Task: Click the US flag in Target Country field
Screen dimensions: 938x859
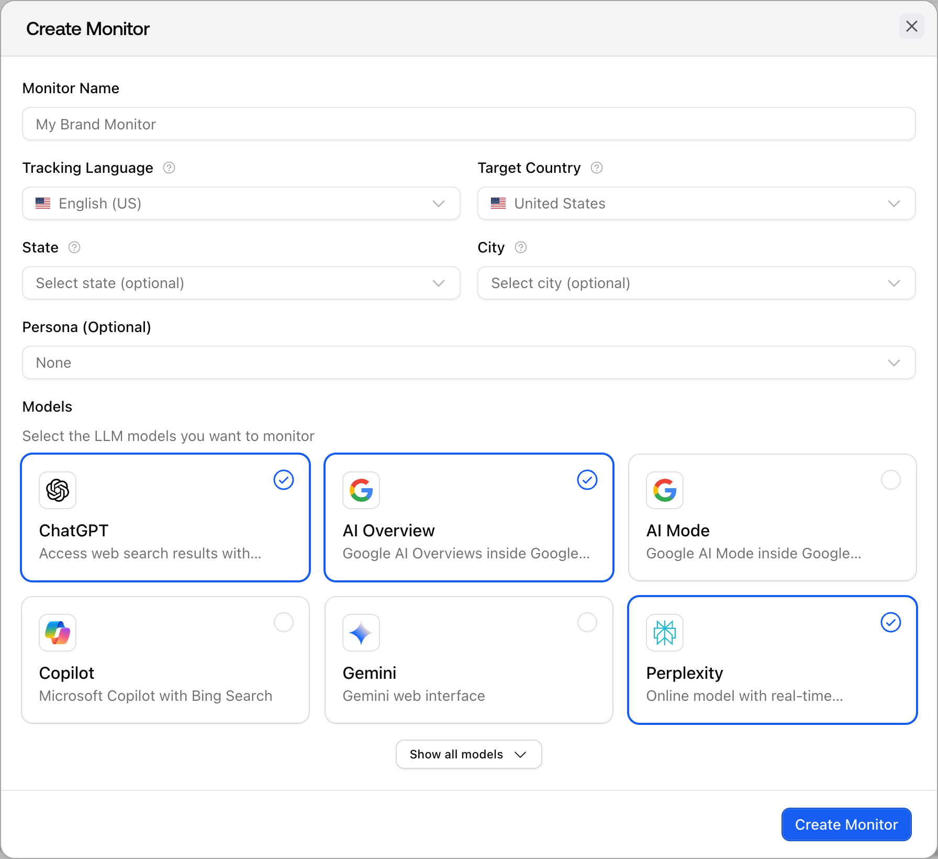Action: click(498, 203)
